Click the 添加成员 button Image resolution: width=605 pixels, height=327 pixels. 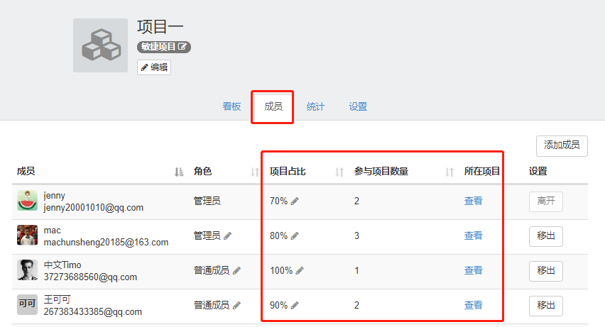[x=561, y=145]
